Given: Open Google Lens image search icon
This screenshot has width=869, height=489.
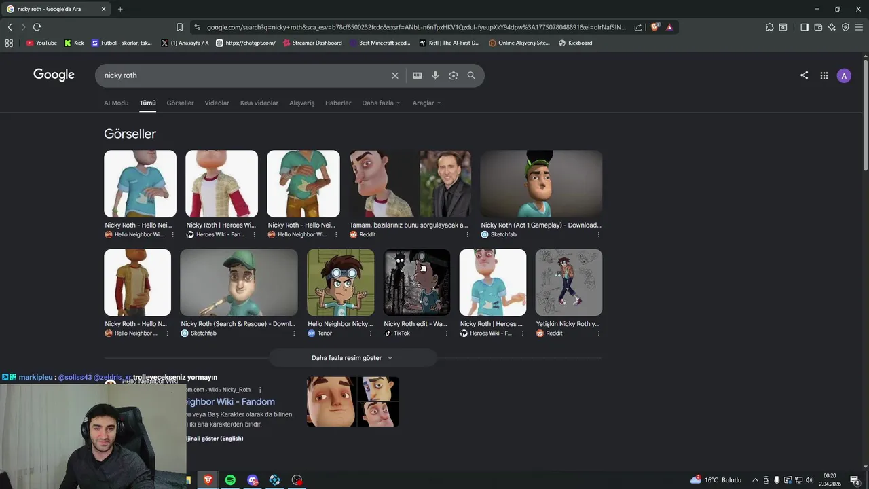Looking at the screenshot, I should click(453, 75).
